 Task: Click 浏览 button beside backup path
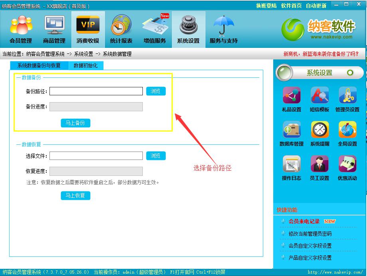[x=156, y=91]
